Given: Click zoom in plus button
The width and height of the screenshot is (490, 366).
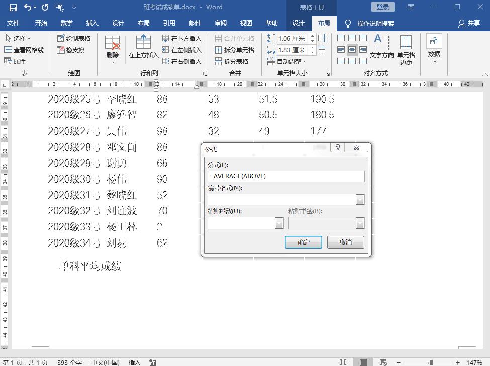Looking at the screenshot, I should pos(457,362).
